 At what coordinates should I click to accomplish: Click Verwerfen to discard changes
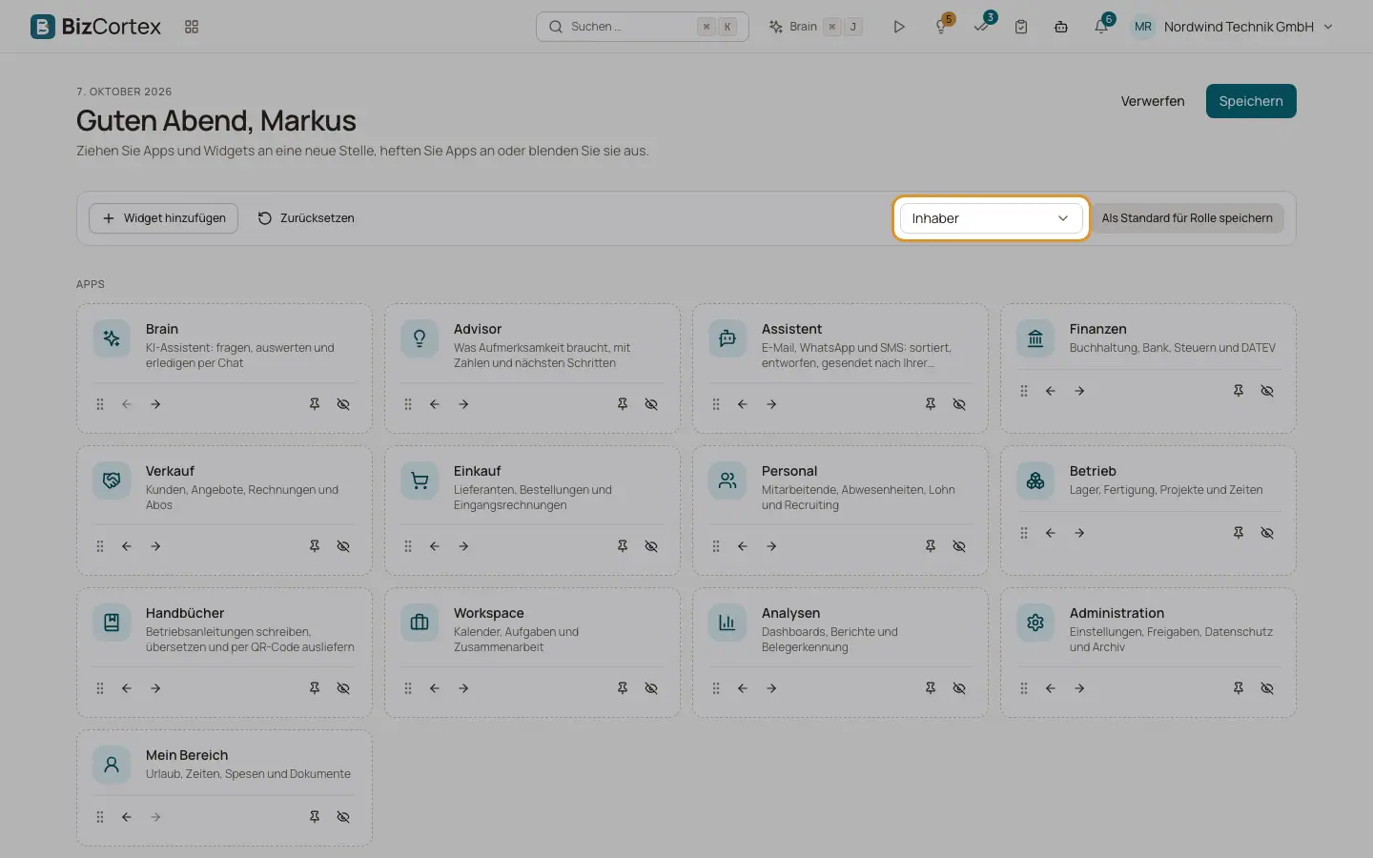1153,101
